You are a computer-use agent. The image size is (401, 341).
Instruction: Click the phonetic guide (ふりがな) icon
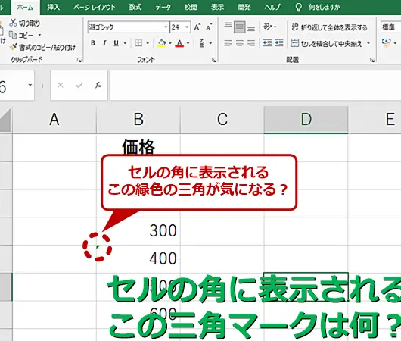tap(202, 43)
